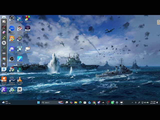Open the clock and date flyout
This screenshot has width=160, height=120.
153,102
